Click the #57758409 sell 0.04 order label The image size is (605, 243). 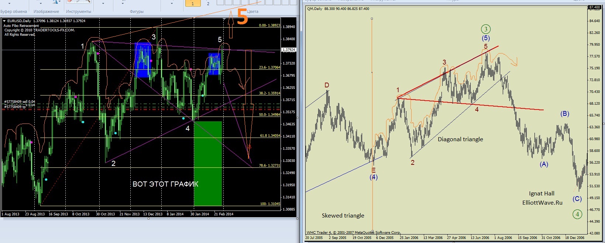click(x=20, y=102)
